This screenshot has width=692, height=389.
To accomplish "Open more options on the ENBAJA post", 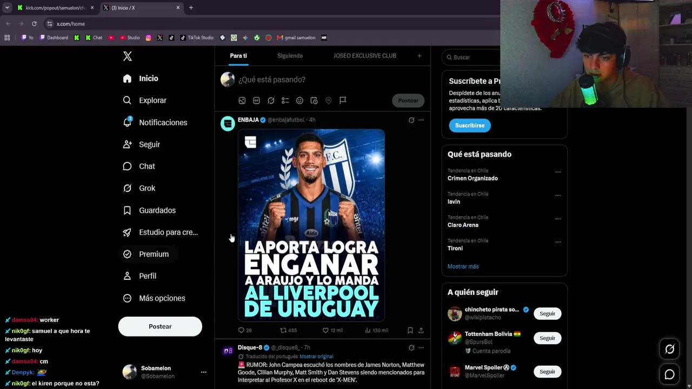I will pos(421,120).
